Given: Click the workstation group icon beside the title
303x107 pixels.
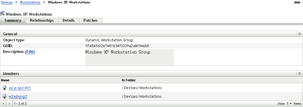Looking at the screenshot, I should [x=3, y=14].
